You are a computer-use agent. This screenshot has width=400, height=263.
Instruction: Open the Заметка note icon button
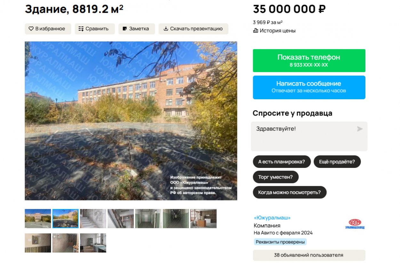click(x=137, y=29)
